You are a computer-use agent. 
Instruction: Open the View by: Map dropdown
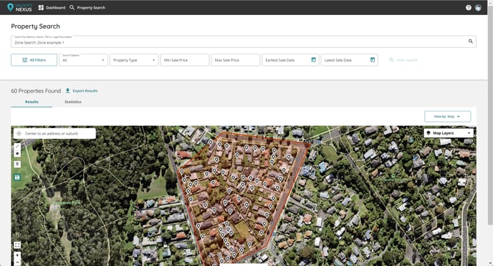tap(447, 117)
